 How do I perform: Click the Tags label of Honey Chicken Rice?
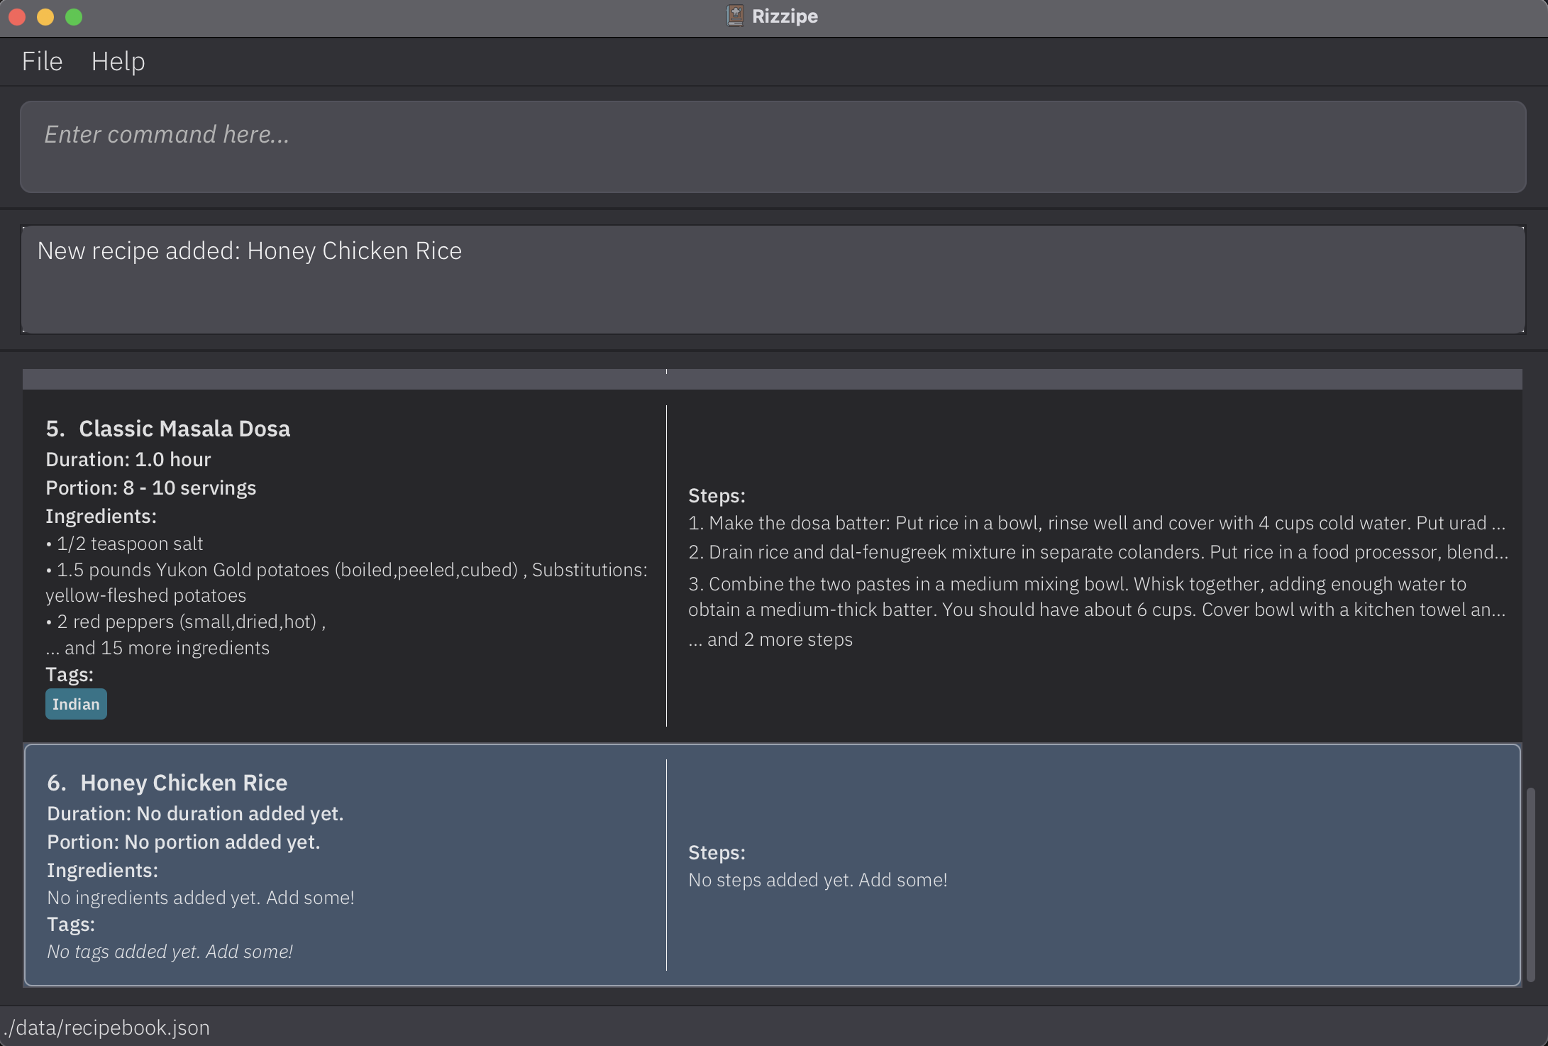71,924
